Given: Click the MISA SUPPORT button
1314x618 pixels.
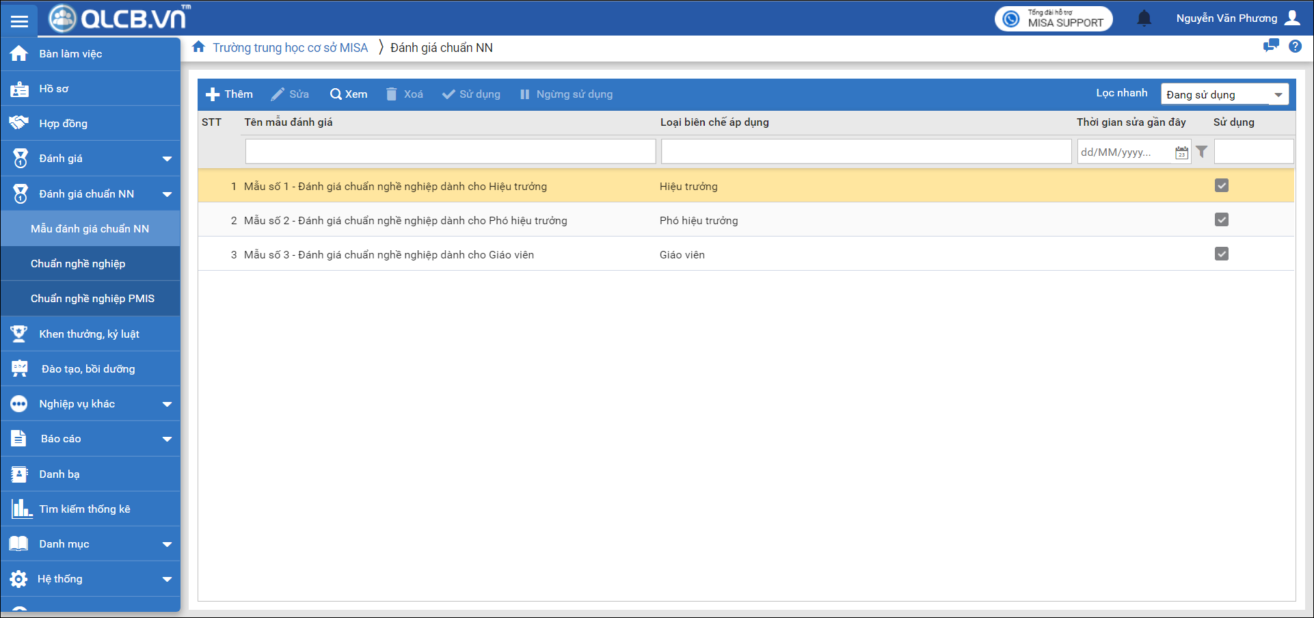Looking at the screenshot, I should tap(1054, 18).
